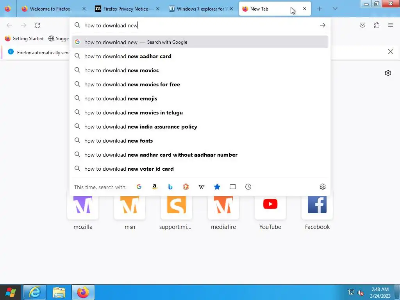400x300 pixels.
Task: Search this time with Amazon icon
Action: (155, 187)
